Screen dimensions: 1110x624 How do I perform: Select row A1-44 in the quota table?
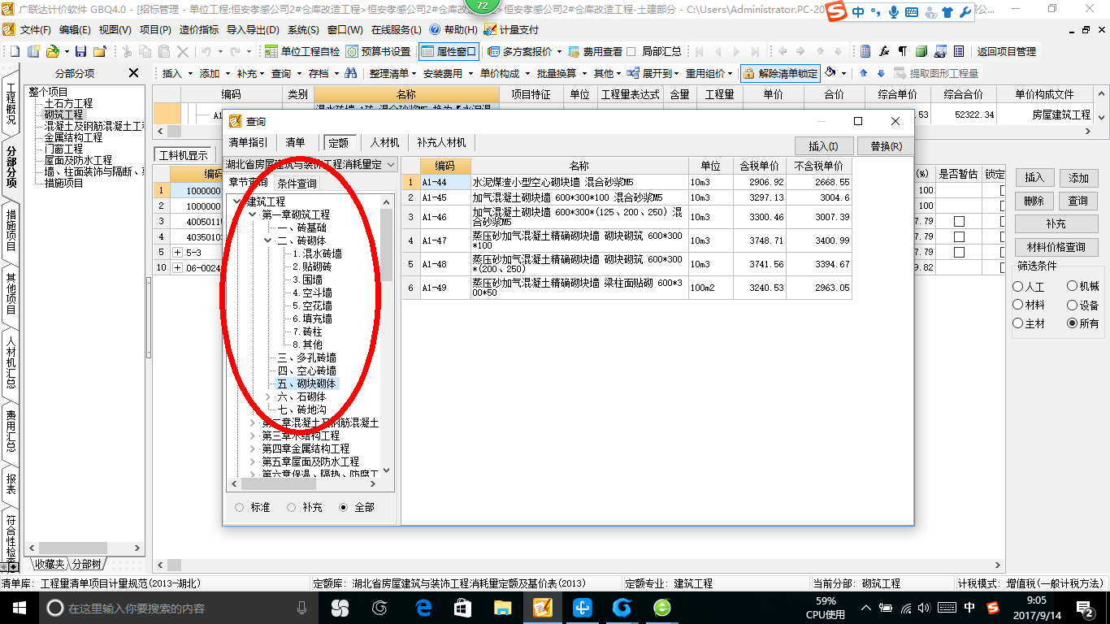(x=627, y=183)
